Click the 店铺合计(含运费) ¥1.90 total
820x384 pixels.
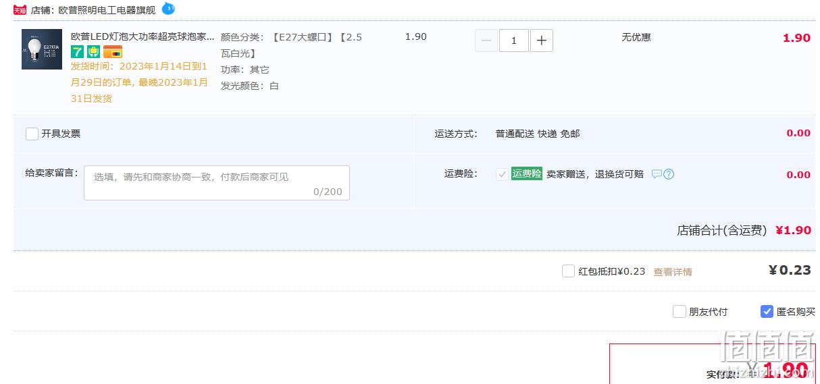click(744, 230)
